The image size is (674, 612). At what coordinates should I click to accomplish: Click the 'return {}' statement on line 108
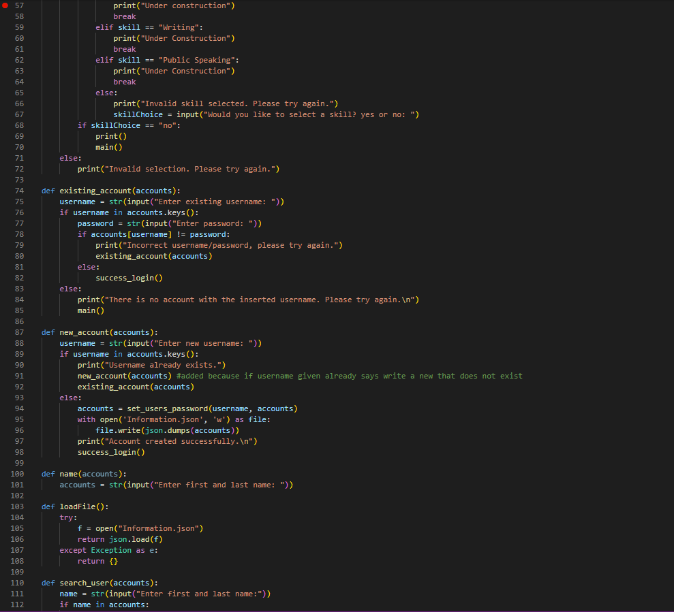[97, 562]
